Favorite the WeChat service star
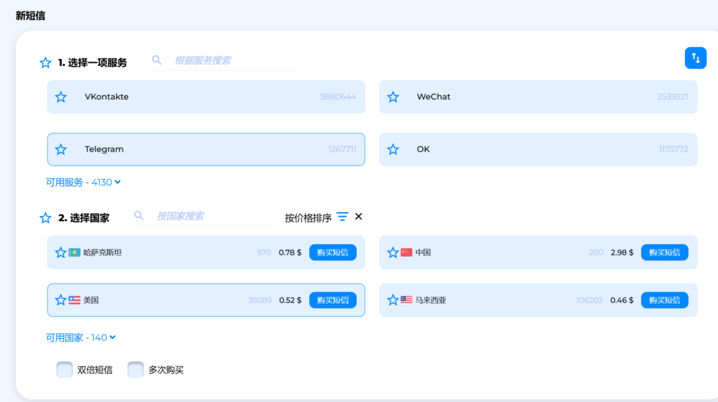This screenshot has height=402, width=718. point(393,97)
